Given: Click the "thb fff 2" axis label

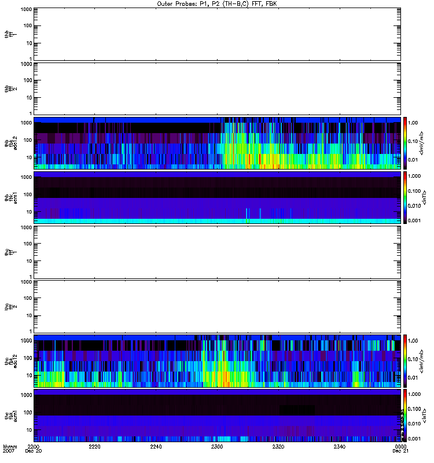Looking at the screenshot, I should pyautogui.click(x=10, y=89).
